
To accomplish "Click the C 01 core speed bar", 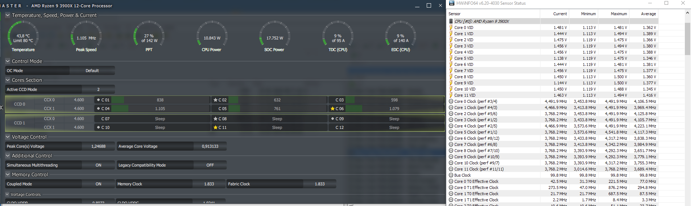I will pos(160,100).
